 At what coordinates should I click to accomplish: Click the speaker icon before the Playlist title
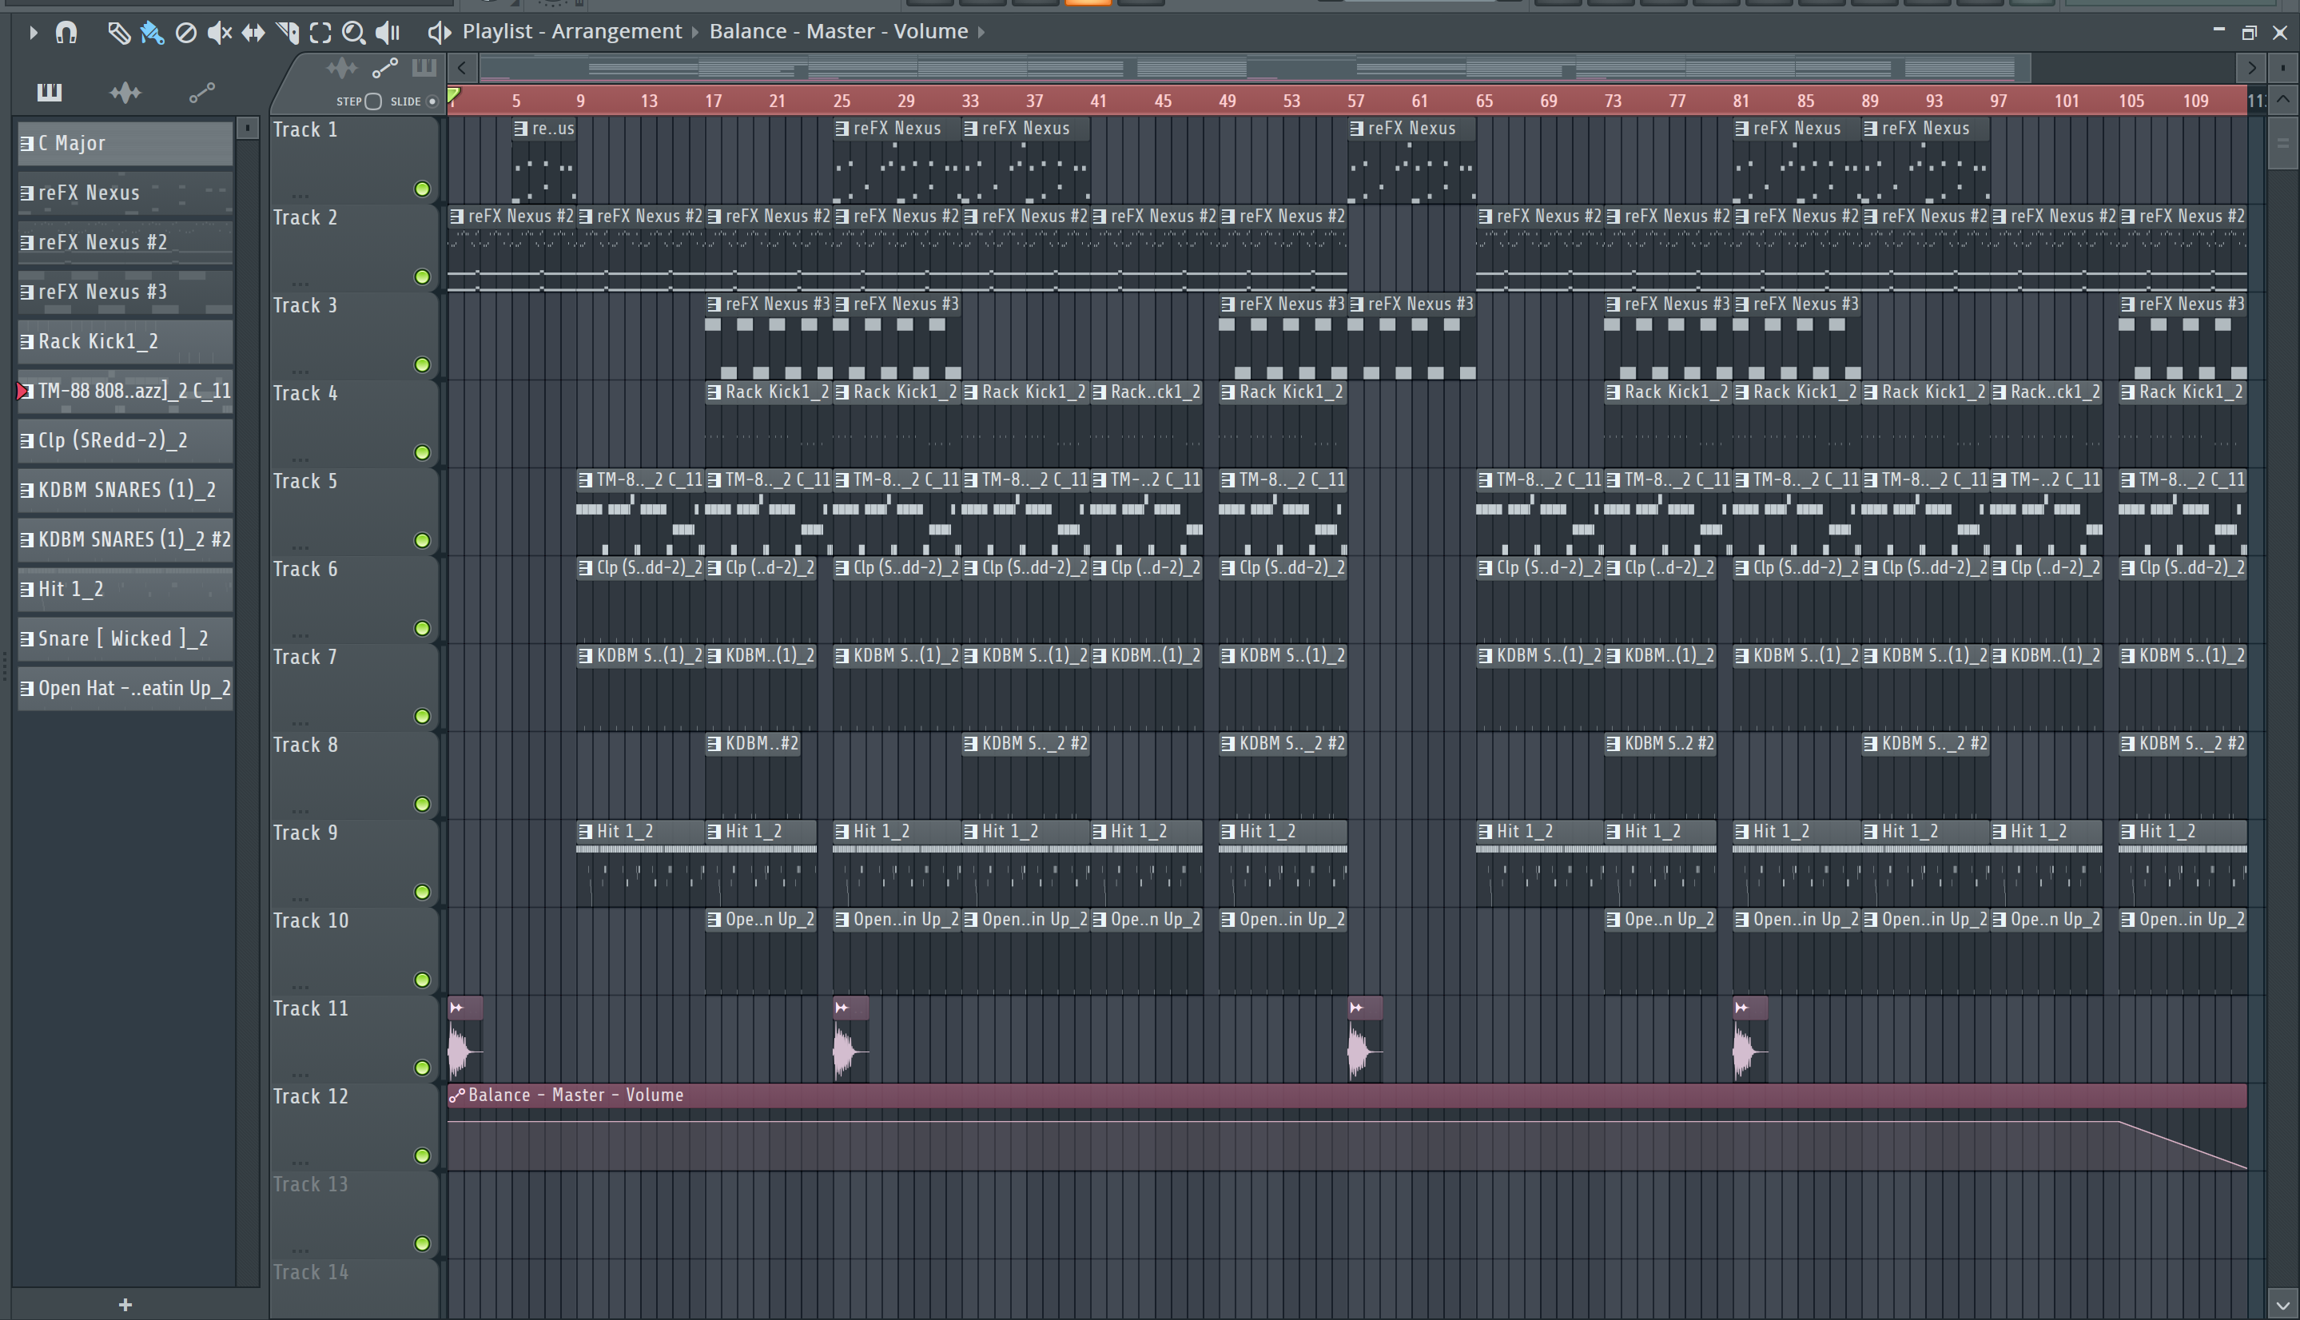tap(439, 33)
